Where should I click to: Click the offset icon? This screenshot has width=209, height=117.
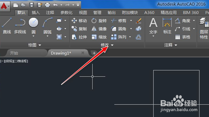(x=138, y=37)
